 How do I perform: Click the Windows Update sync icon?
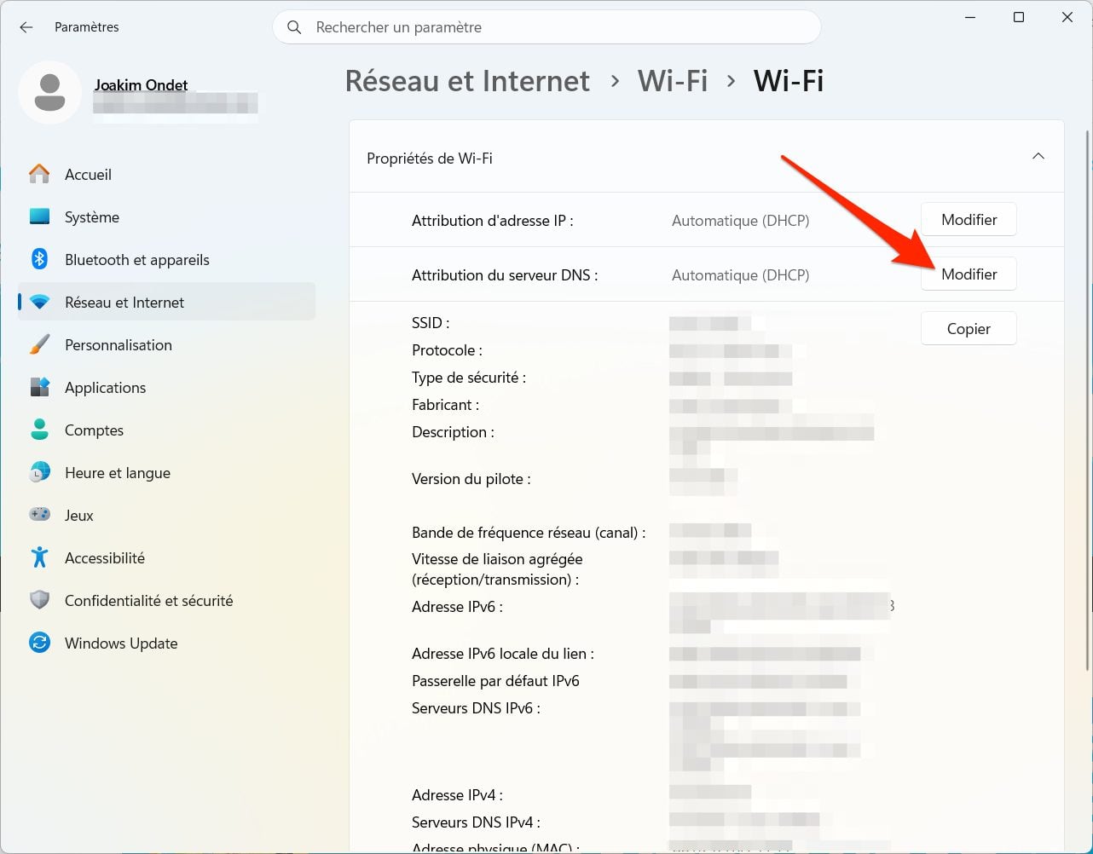pos(39,643)
